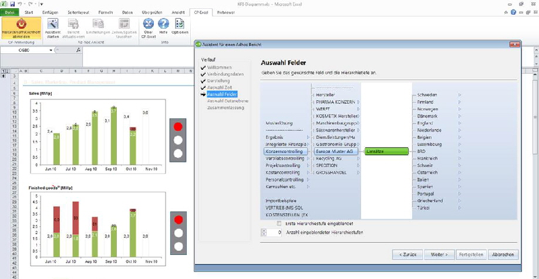This screenshot has width=539, height=279.
Task: Click Bericht aktualisieren ribbon icon
Action: pyautogui.click(x=73, y=23)
